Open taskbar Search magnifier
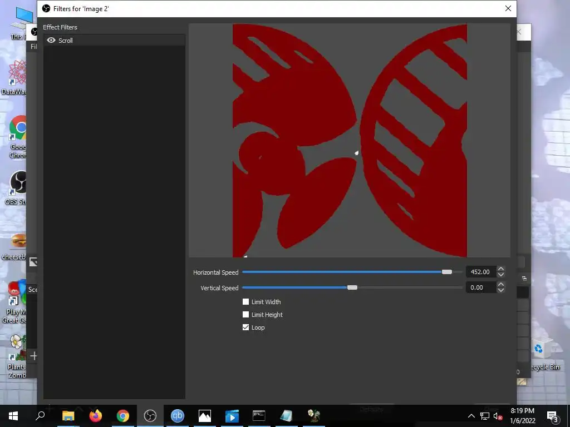The height and width of the screenshot is (427, 570). coord(40,416)
